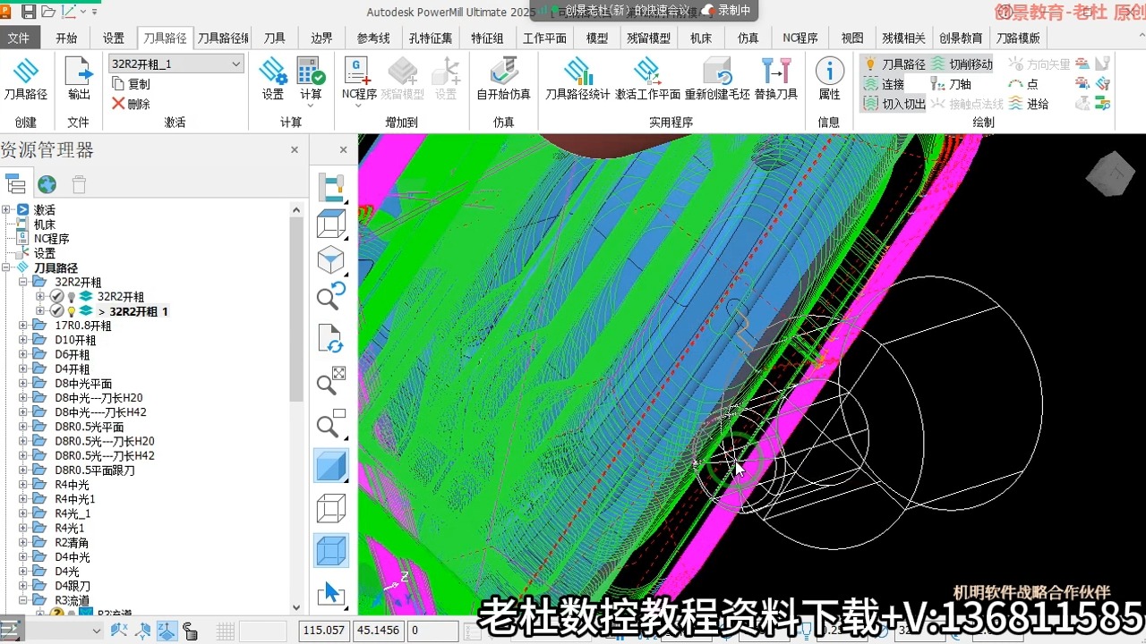Viewport: 1146px width, 644px height.
Task: Expand the 17R0.8开粗 folder
Action: pos(23,326)
